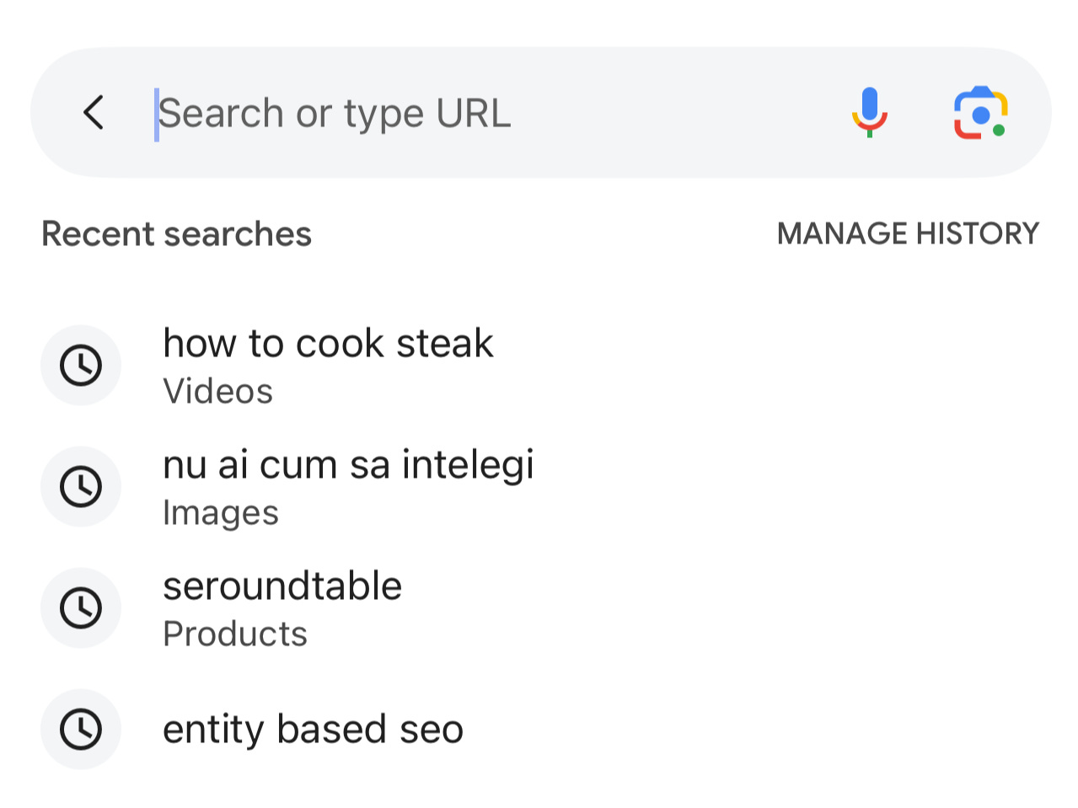Image resolution: width=1078 pixels, height=808 pixels.
Task: Tap Products label under seroundtable
Action: (x=235, y=634)
